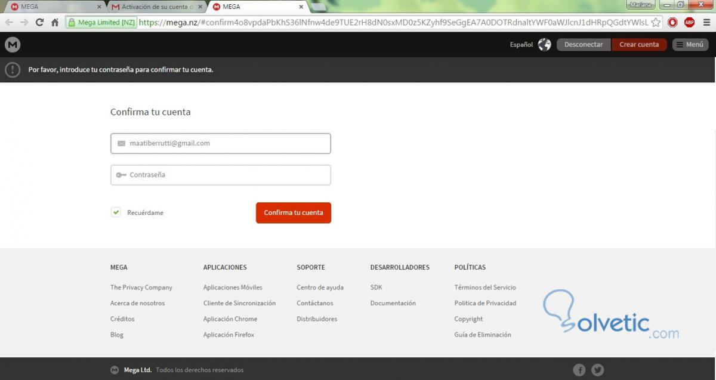This screenshot has height=380, width=716.
Task: Click the Mariana Chrome profile button
Action: tap(641, 5)
